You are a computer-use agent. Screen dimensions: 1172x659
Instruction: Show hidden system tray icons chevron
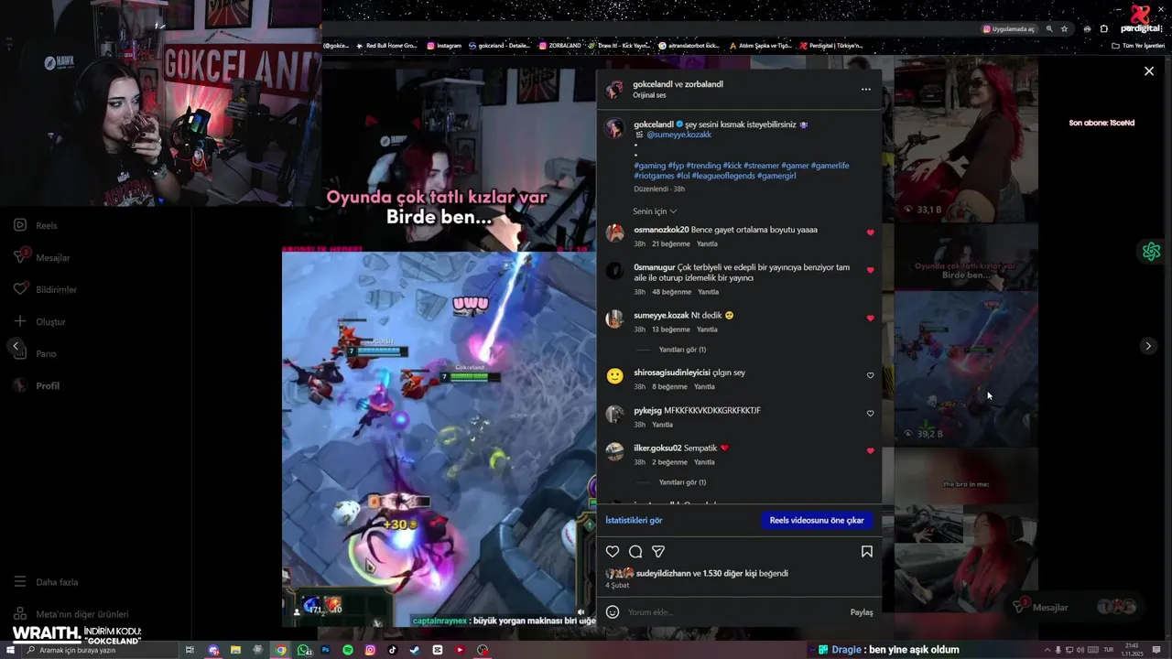tap(1047, 650)
